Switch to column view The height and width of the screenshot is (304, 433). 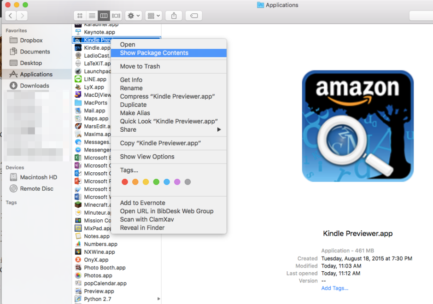(104, 16)
